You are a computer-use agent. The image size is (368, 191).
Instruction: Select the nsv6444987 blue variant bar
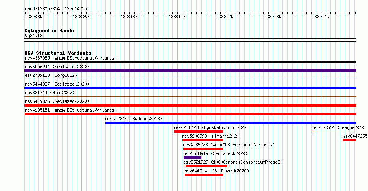point(190,88)
